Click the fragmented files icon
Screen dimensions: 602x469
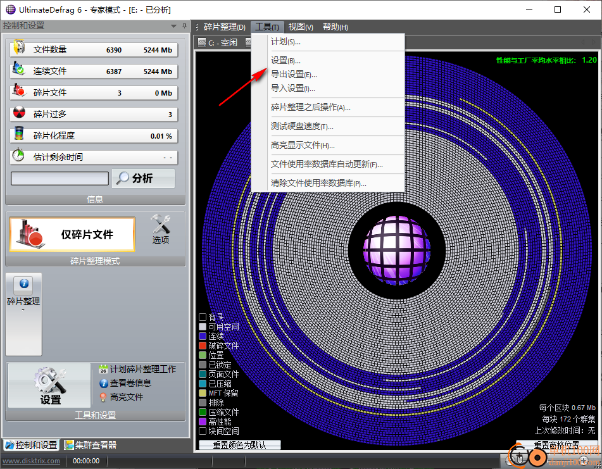click(19, 91)
